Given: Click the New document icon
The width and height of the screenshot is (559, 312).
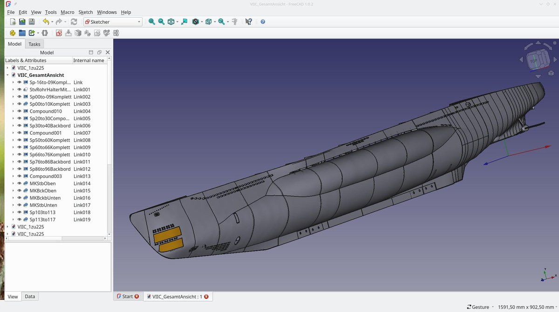Looking at the screenshot, I should pyautogui.click(x=13, y=22).
